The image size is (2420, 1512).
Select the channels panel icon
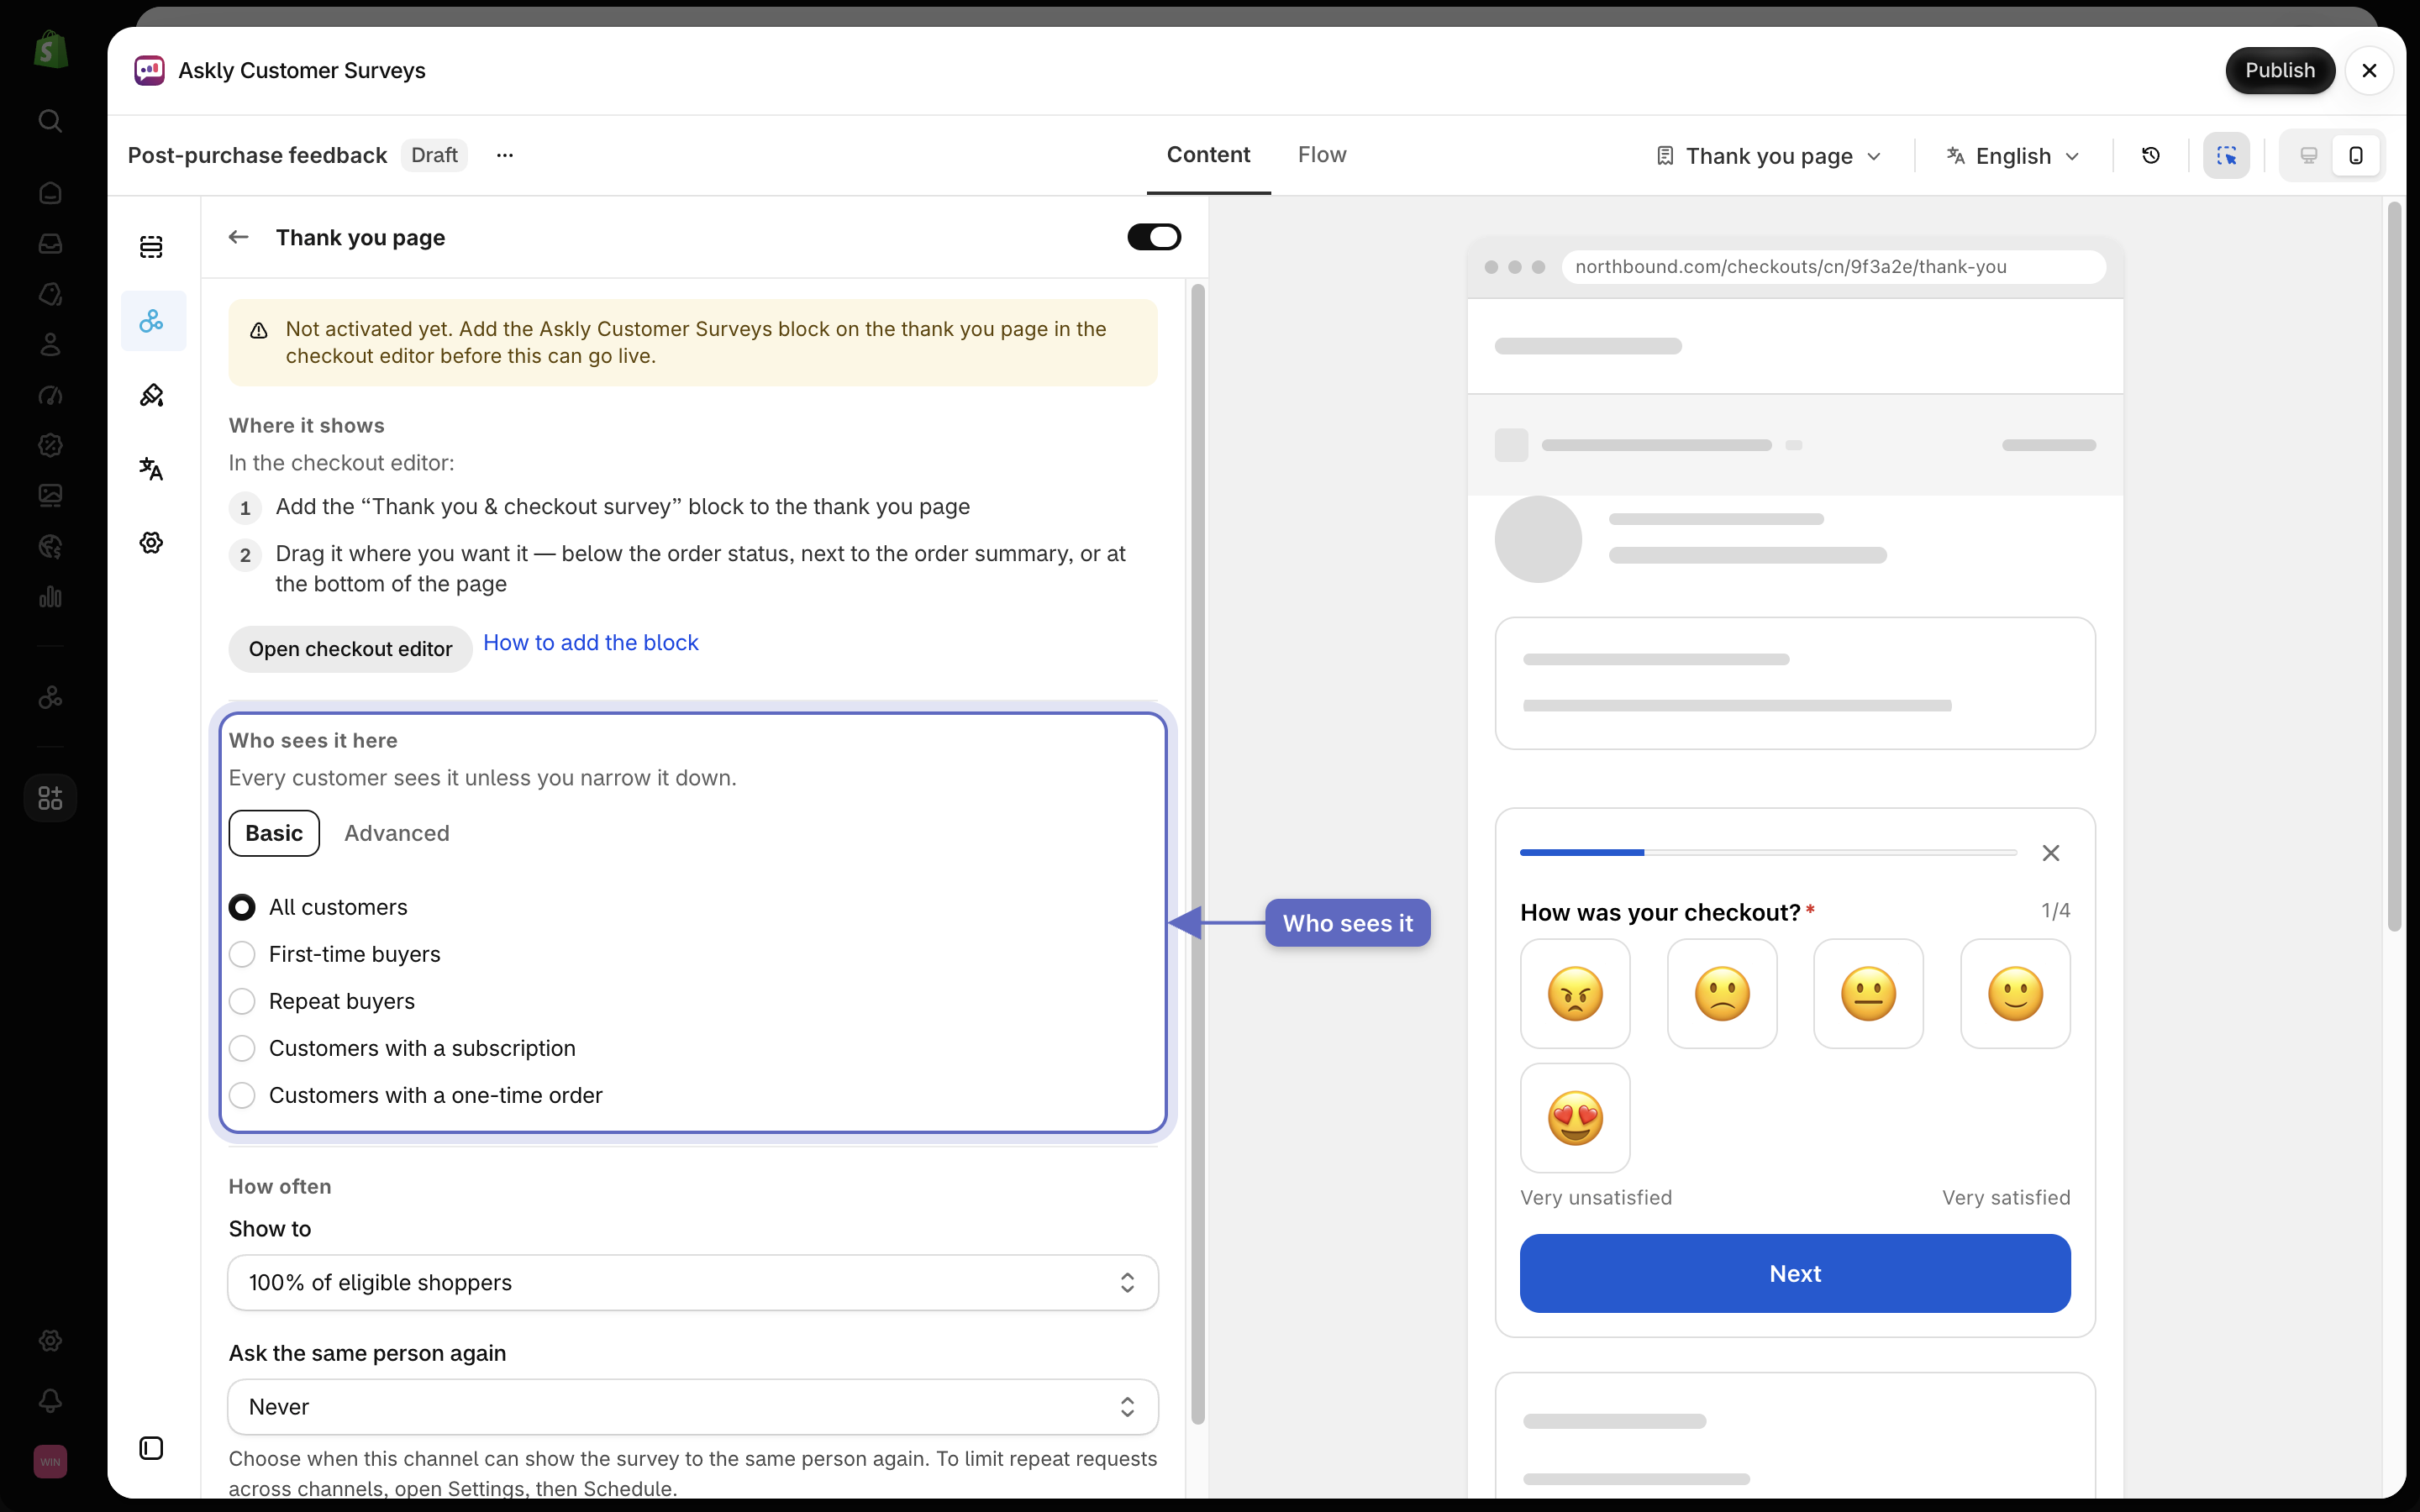153,321
